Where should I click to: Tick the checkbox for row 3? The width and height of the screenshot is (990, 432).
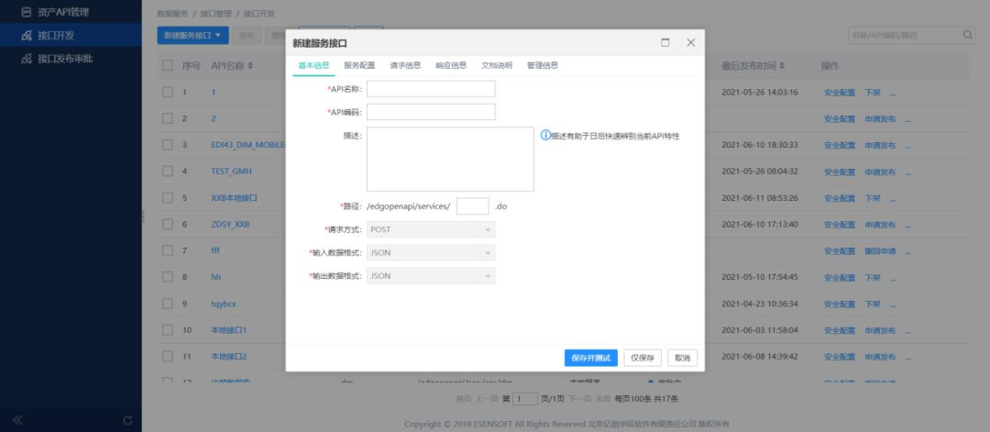pyautogui.click(x=168, y=145)
